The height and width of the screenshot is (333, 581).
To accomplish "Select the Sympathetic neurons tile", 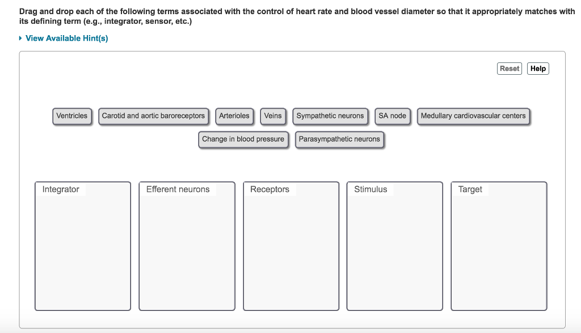I will pos(330,116).
